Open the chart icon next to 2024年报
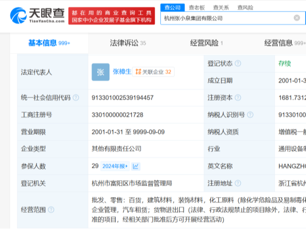The width and height of the screenshot is (306, 229). (136, 166)
